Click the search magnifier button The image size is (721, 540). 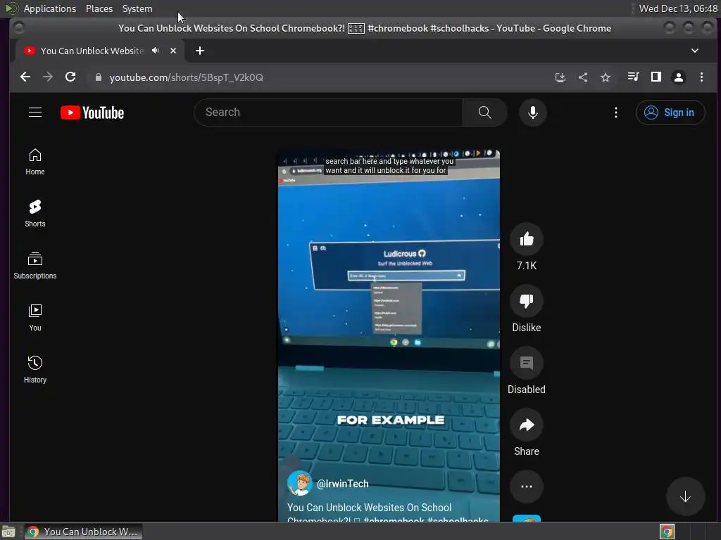coord(484,112)
